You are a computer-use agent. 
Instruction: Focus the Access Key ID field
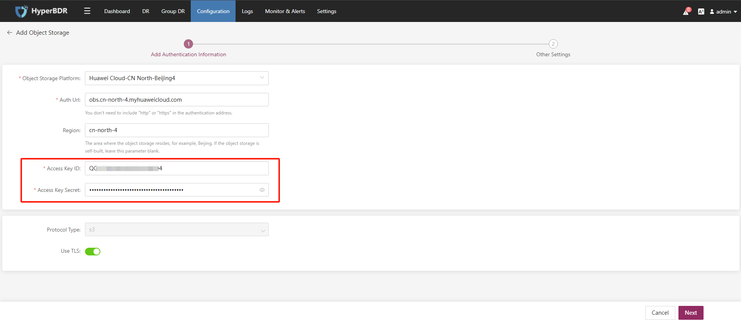coord(177,168)
